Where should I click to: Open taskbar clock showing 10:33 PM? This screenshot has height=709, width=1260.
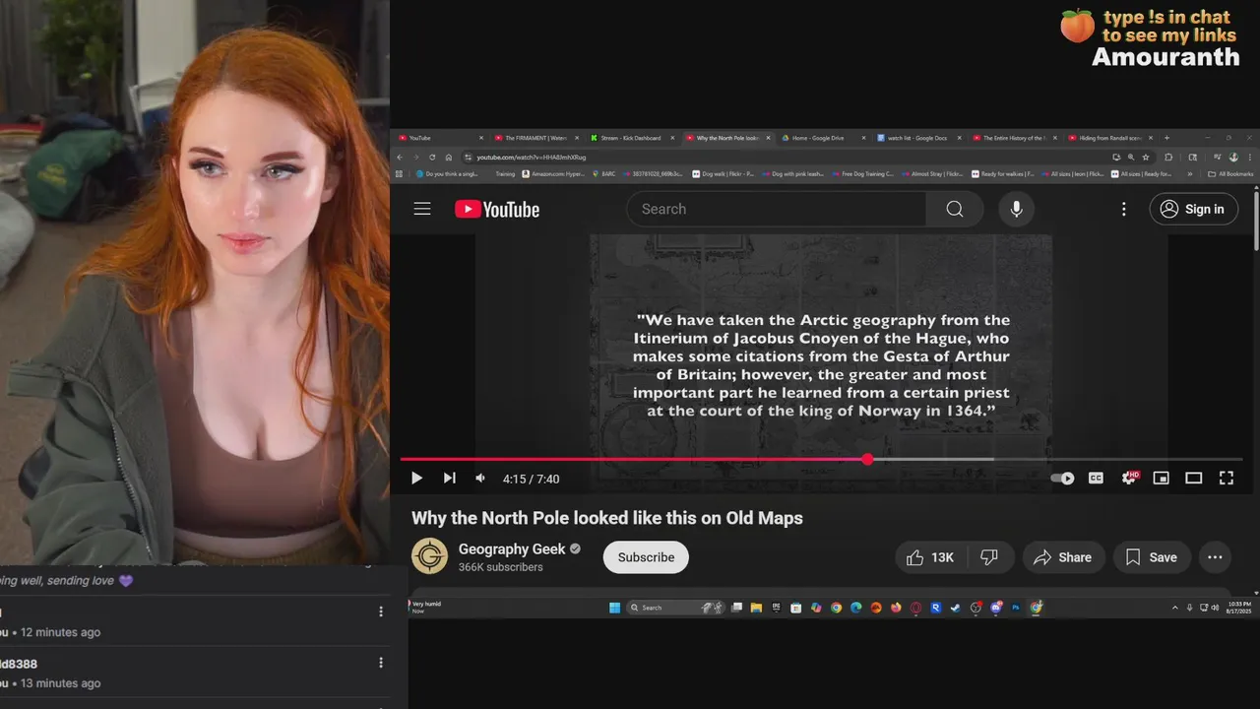(1237, 608)
